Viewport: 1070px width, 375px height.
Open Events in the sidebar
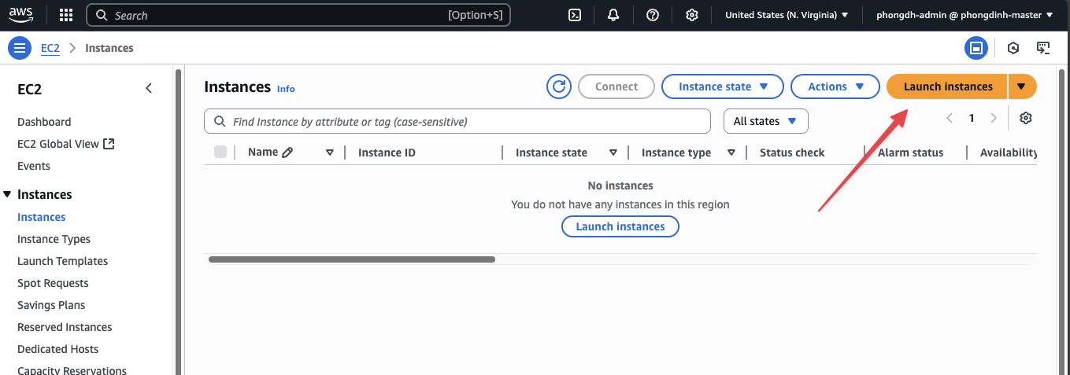point(34,166)
